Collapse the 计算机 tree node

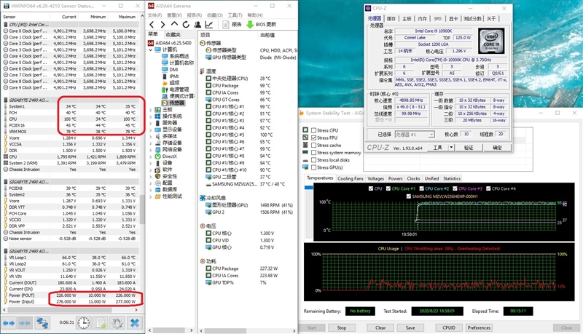(x=151, y=49)
